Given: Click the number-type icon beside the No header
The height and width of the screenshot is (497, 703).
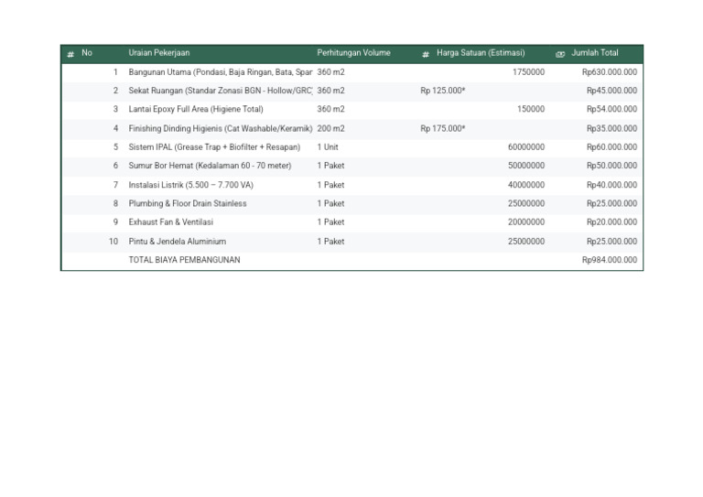Looking at the screenshot, I should point(70,54).
